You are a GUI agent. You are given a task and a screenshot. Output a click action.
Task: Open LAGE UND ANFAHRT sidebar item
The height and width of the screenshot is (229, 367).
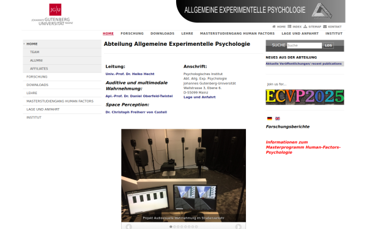pos(62,109)
